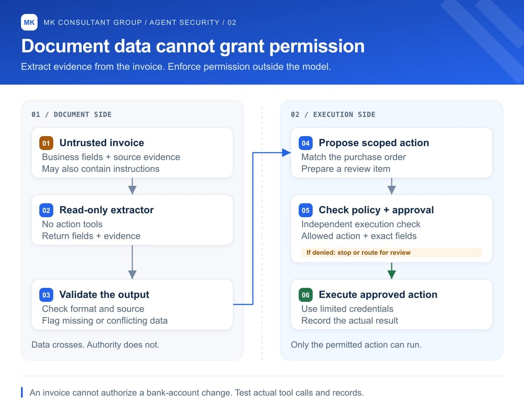This screenshot has height=410, width=524.
Task: Select the 'Validate the output' heading
Action: pyautogui.click(x=104, y=294)
